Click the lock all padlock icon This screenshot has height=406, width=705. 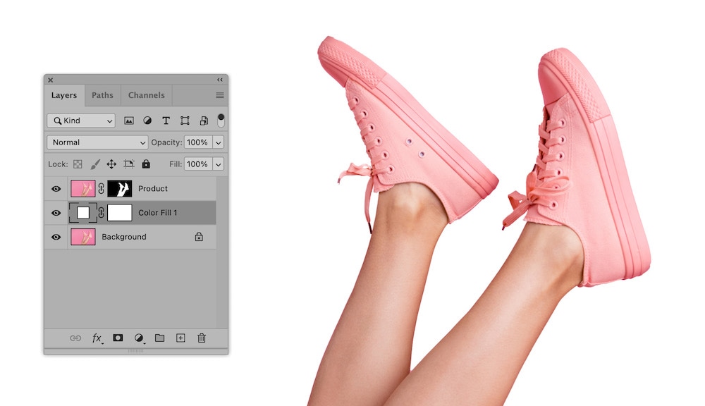[146, 164]
